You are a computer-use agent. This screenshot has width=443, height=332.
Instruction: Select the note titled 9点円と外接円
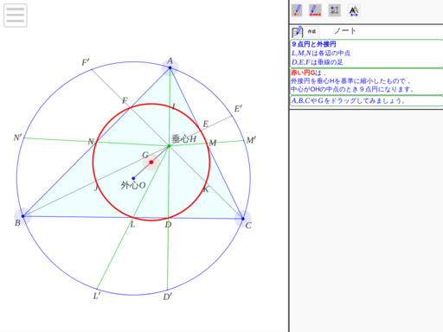click(366, 54)
